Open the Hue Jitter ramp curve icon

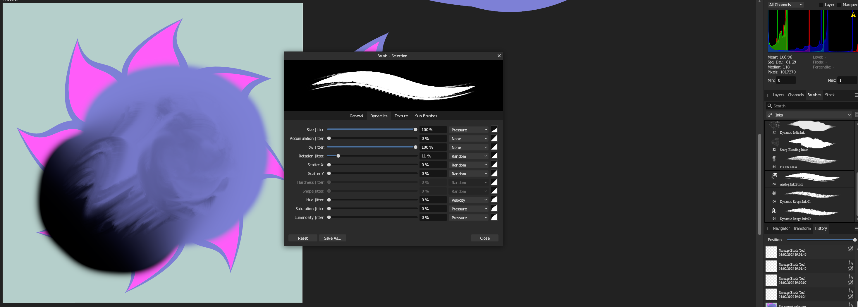click(x=494, y=200)
